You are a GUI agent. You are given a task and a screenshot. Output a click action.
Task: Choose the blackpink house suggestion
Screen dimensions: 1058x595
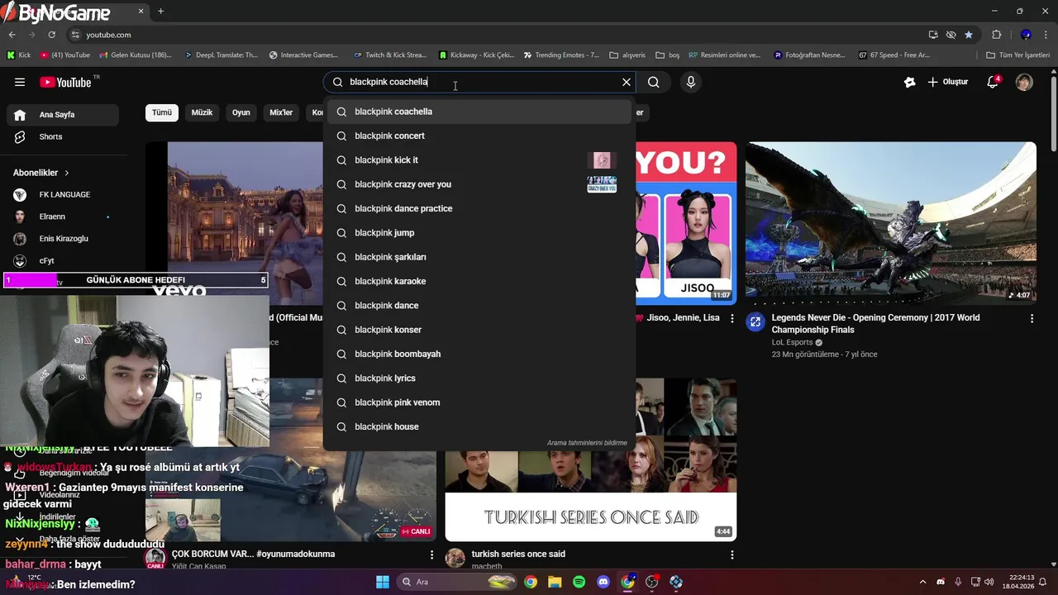click(479, 426)
